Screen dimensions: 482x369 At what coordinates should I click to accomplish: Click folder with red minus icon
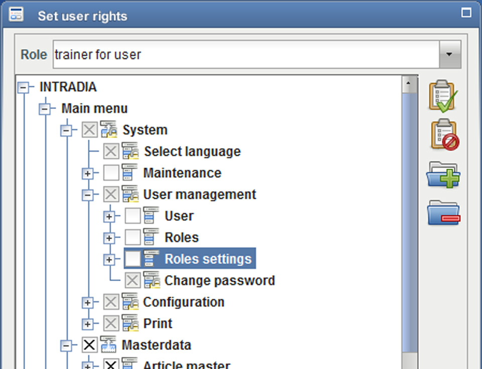pyautogui.click(x=443, y=213)
